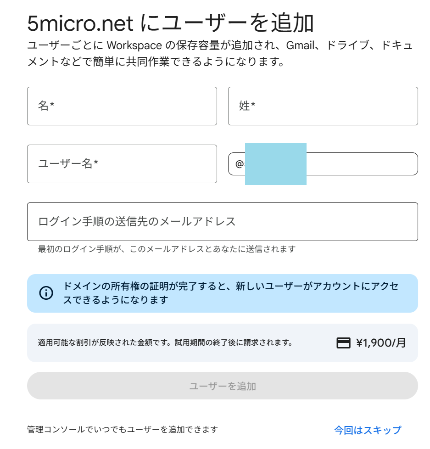
Task: Select the ログイン手順の送信先のメールアドレス field
Action: tap(222, 222)
